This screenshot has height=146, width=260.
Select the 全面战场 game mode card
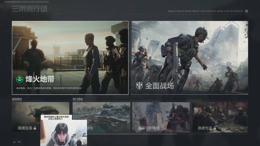coord(190,58)
